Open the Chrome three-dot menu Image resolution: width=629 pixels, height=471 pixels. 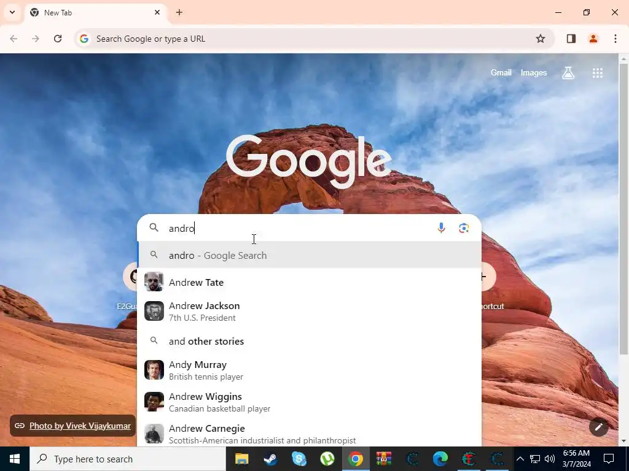coord(615,39)
